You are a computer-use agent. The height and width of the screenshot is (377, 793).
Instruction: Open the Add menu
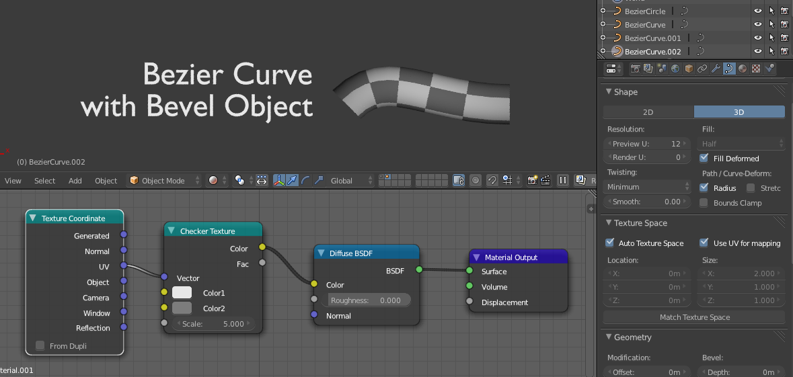[x=75, y=180]
